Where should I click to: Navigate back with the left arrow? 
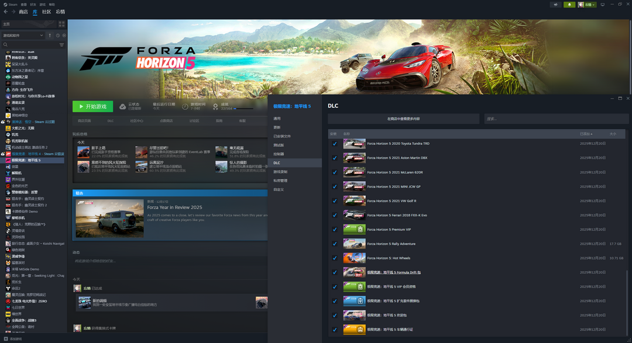5,12
